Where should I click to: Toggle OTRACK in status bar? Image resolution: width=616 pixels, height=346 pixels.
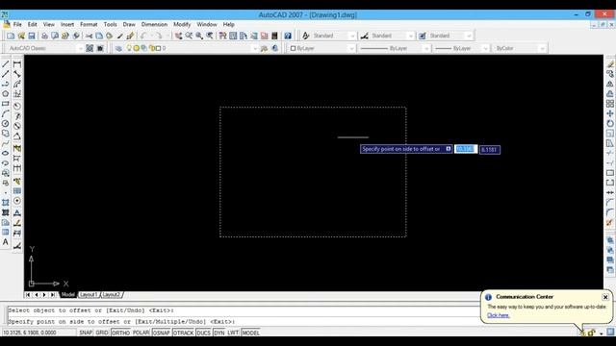coord(184,333)
